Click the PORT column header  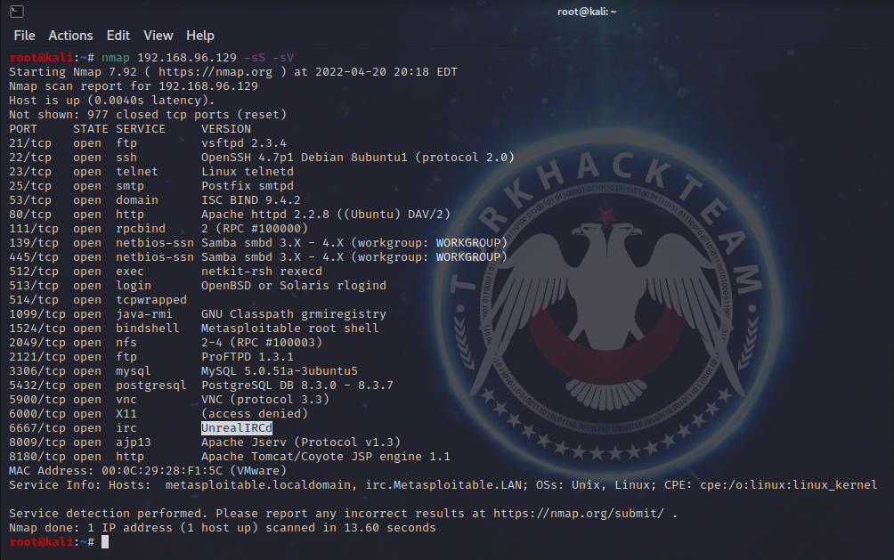[x=23, y=129]
